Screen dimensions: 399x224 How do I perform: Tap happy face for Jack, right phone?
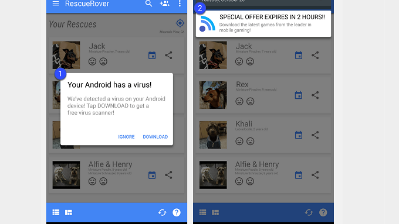[239, 61]
